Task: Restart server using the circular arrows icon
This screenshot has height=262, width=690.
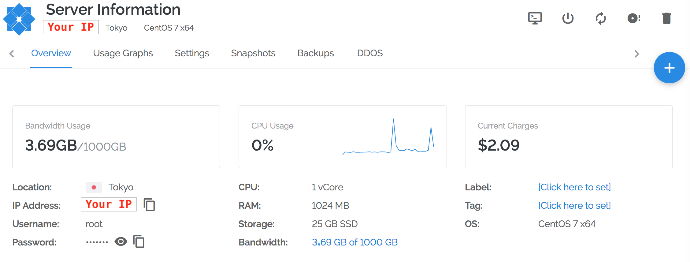Action: click(x=601, y=18)
